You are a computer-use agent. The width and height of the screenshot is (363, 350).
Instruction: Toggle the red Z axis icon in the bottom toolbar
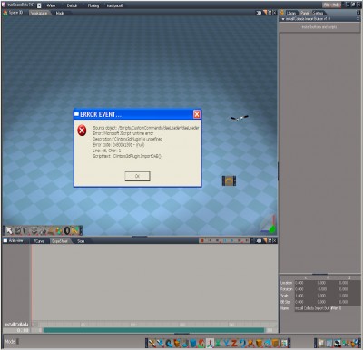point(234,343)
